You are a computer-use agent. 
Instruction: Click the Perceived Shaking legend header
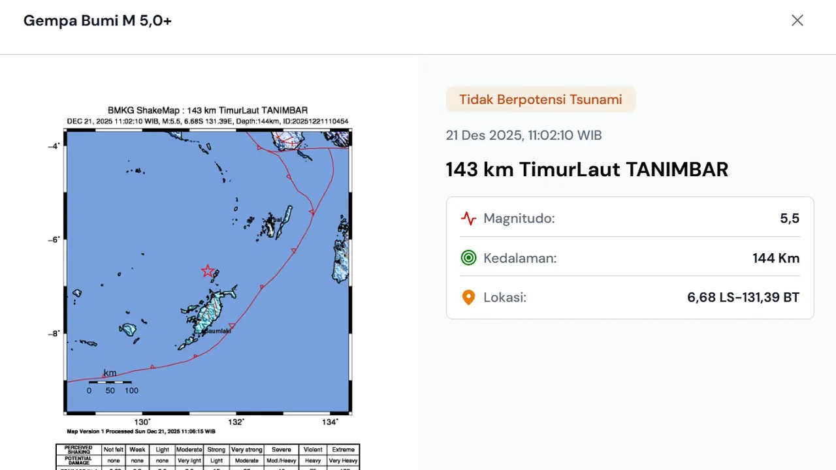point(79,450)
